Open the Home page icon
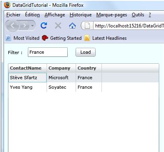Screen dimensions: 164x152 (x=72, y=25)
